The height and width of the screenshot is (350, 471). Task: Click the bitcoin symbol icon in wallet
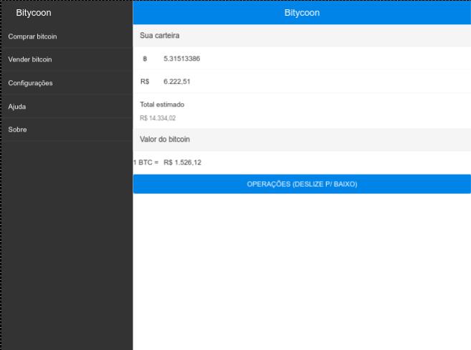click(x=145, y=59)
